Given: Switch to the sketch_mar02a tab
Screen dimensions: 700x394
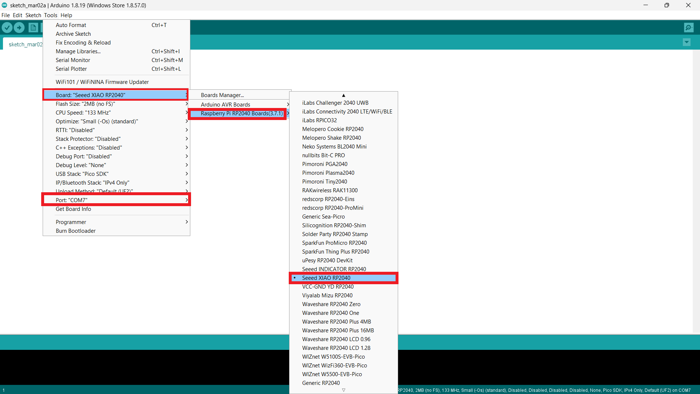Looking at the screenshot, I should 25,45.
